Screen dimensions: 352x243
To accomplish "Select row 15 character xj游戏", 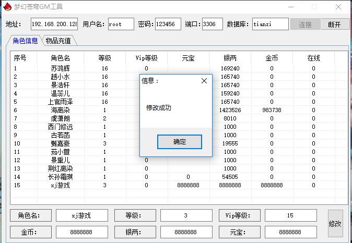I will (x=60, y=185).
